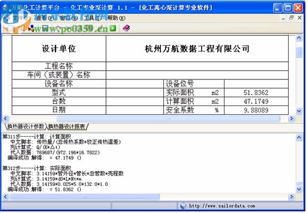
Task: Open the 工具(T) menu
Action: pos(93,18)
